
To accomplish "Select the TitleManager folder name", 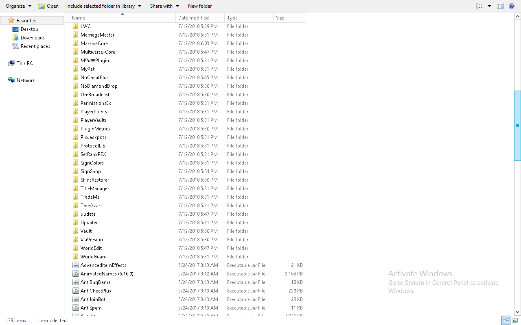I will click(95, 188).
